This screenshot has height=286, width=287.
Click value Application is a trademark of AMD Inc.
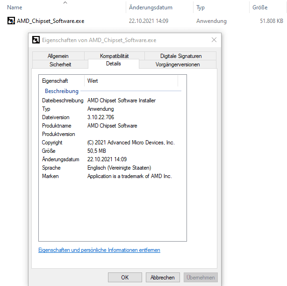coord(129,176)
